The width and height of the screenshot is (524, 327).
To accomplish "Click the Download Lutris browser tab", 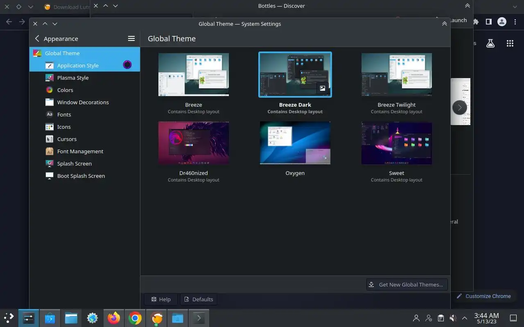I will (x=66, y=7).
